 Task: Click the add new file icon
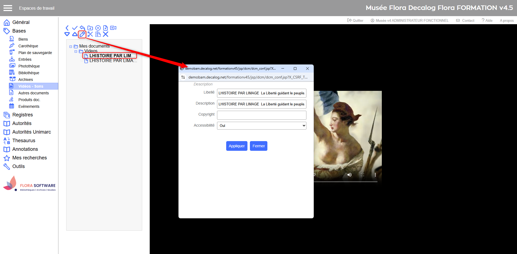(106, 28)
